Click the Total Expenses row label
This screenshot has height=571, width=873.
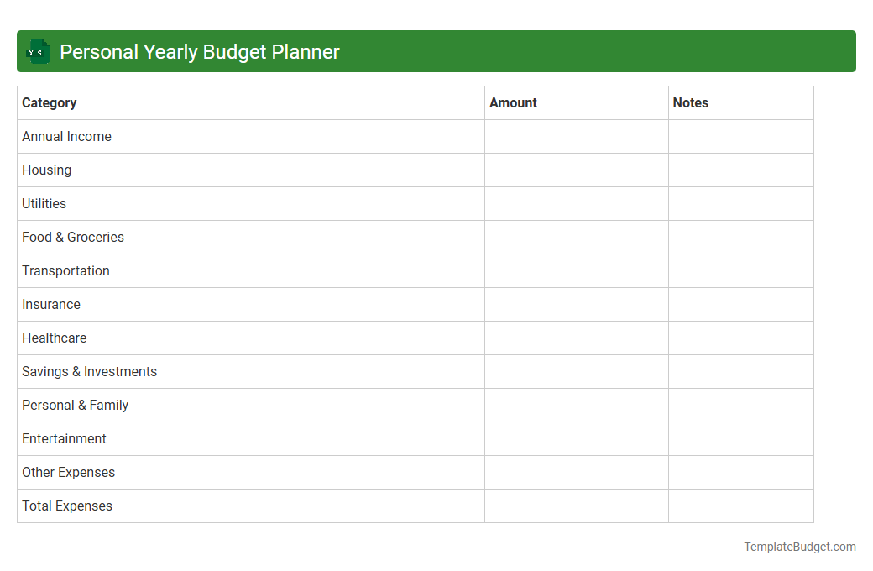[66, 506]
